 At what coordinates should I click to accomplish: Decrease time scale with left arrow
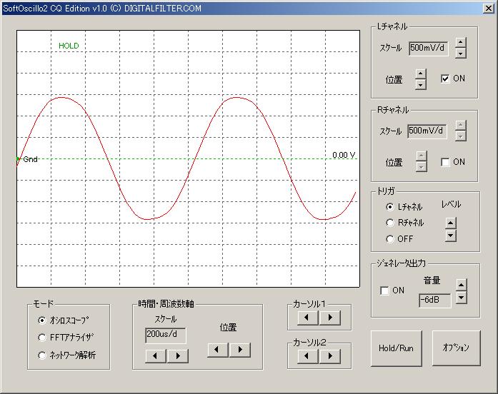pos(155,356)
